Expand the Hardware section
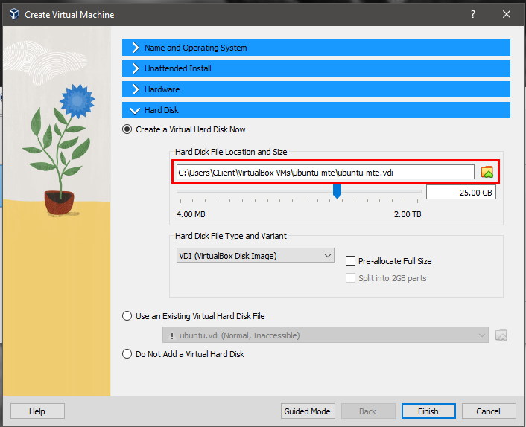 click(316, 89)
